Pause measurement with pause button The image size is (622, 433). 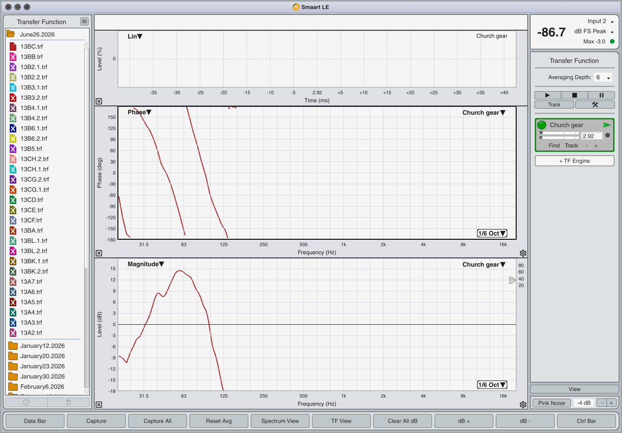coord(602,95)
